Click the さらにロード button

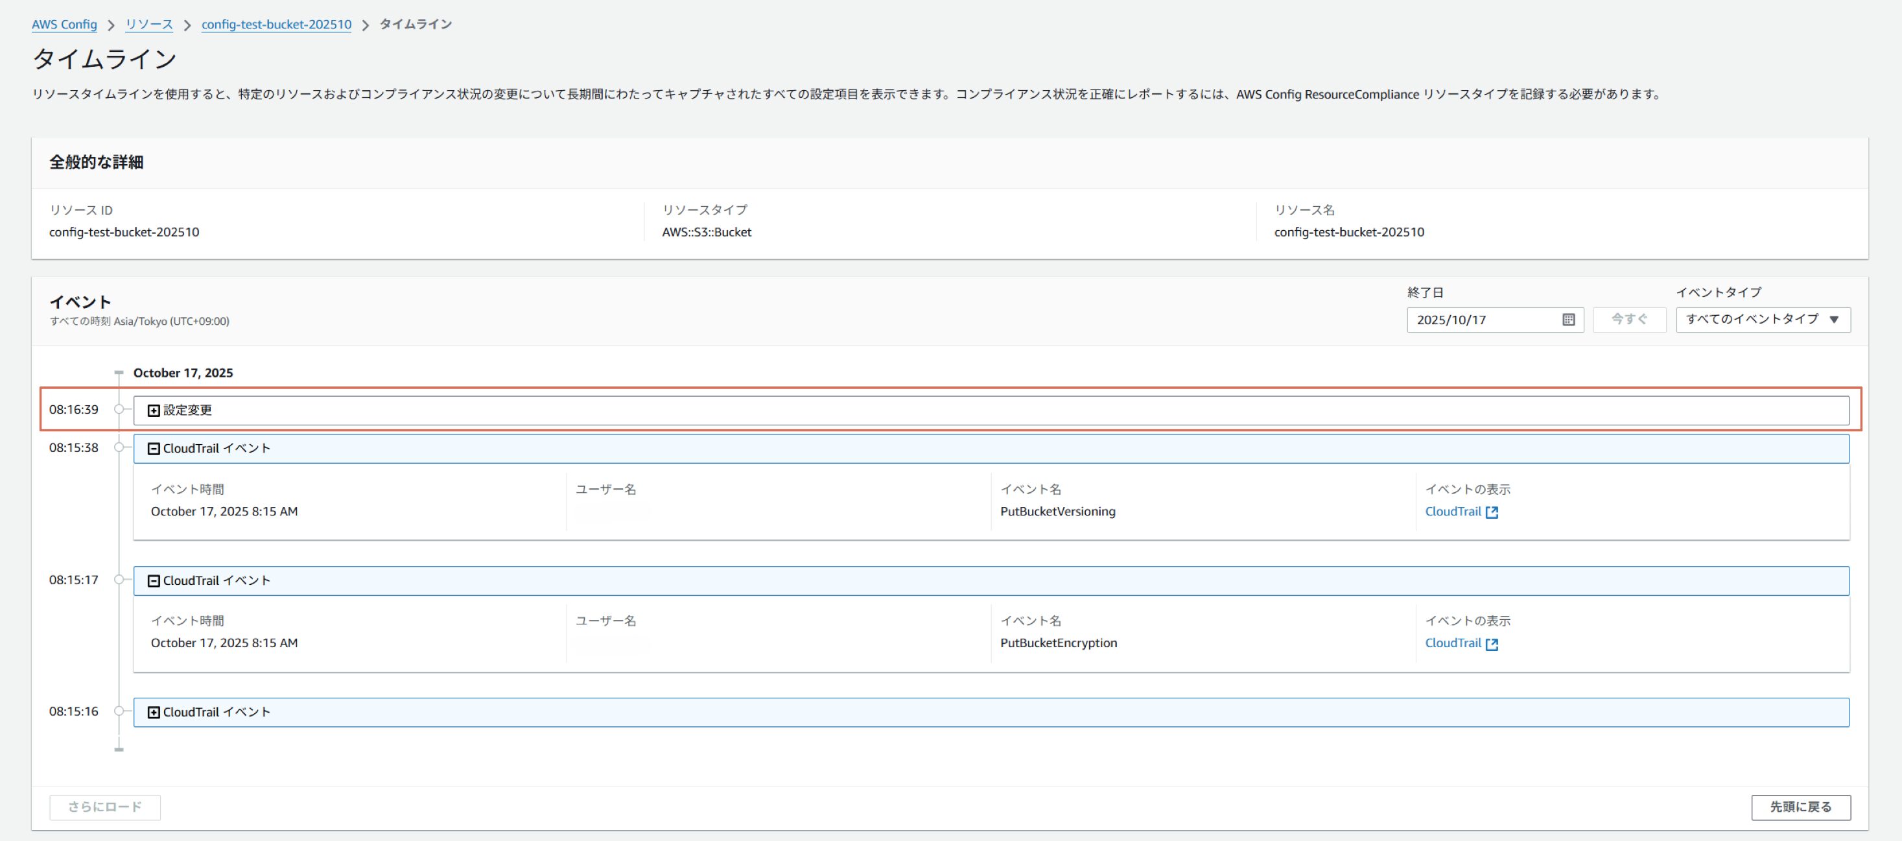(x=105, y=807)
